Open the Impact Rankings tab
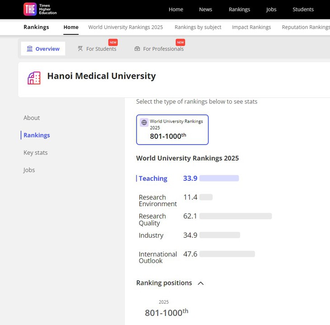The width and height of the screenshot is (330, 325). 251,27
